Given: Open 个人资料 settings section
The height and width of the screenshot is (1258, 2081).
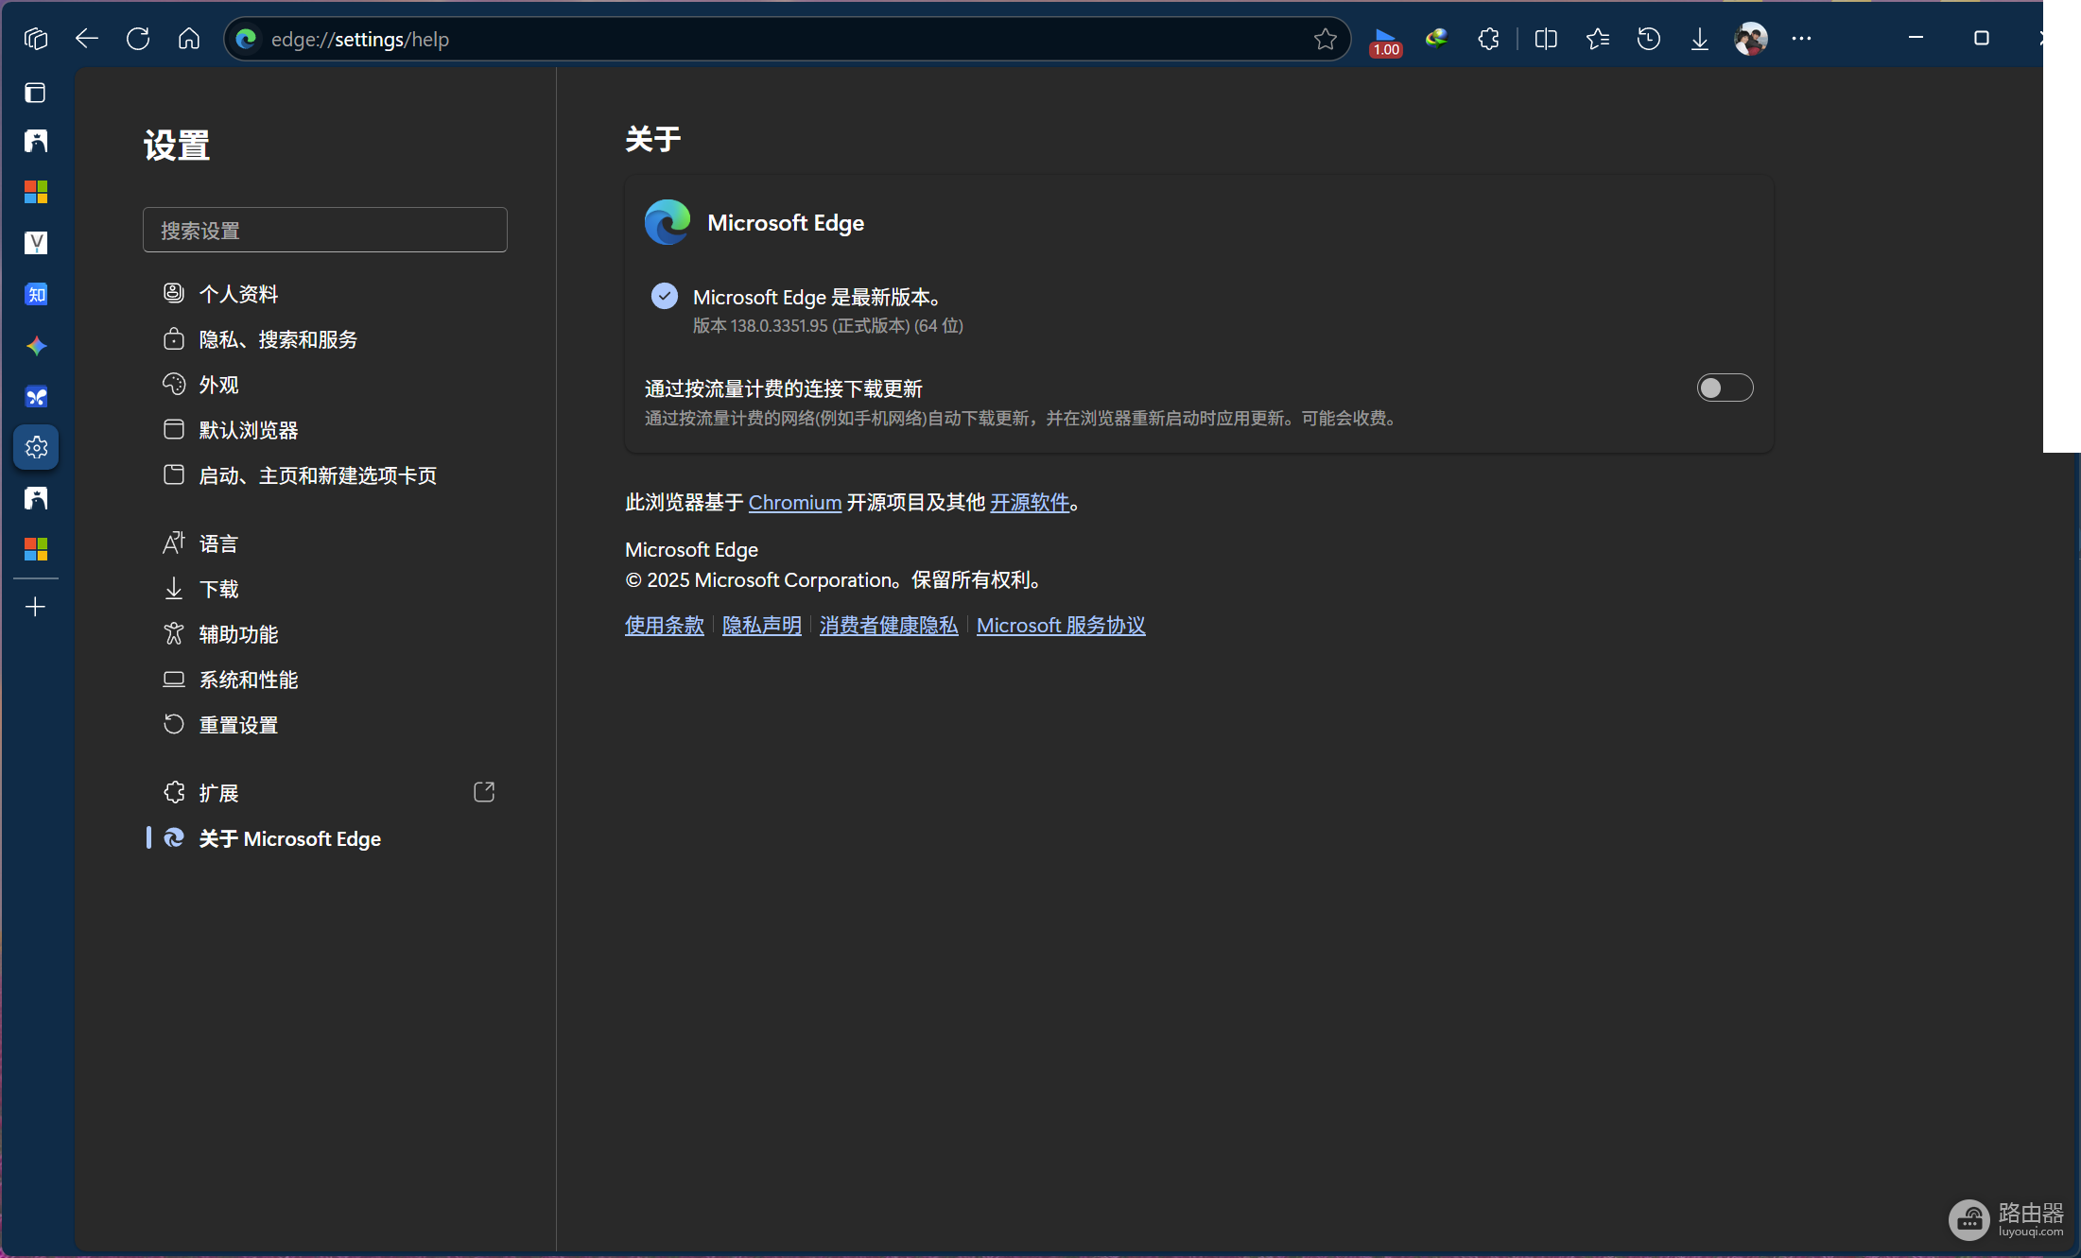Looking at the screenshot, I should [x=325, y=294].
